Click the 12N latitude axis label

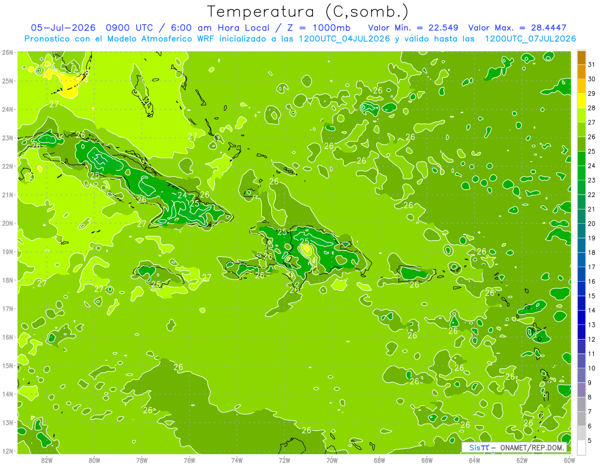(7, 450)
